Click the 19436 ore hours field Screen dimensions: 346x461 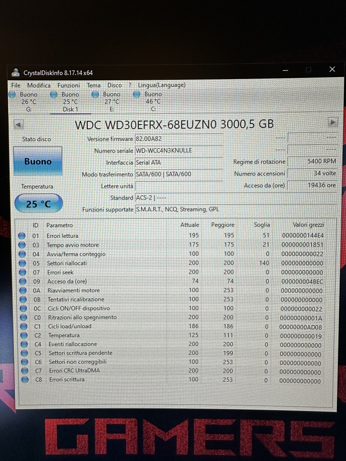tap(312, 185)
